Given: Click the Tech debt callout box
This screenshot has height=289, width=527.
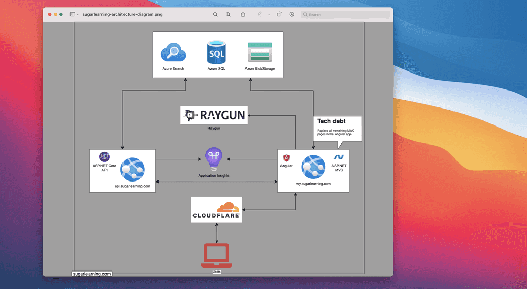Looking at the screenshot, I should coord(338,128).
